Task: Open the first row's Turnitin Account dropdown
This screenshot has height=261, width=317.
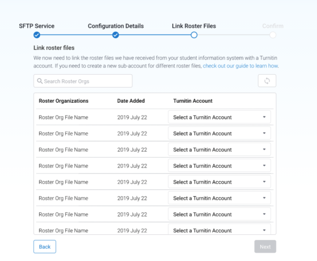Action: pyautogui.click(x=219, y=117)
